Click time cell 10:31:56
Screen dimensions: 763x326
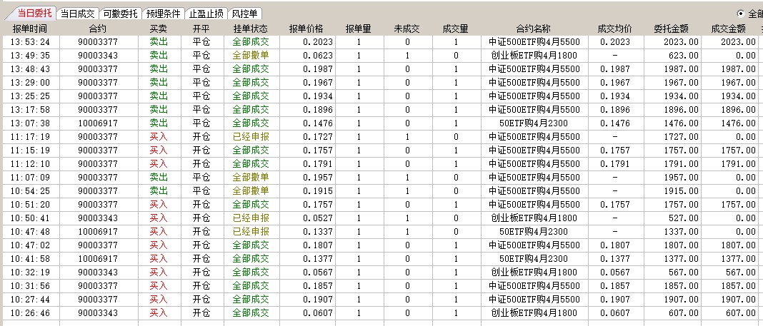tap(30, 285)
